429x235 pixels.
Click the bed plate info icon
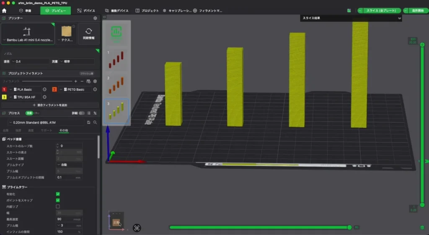tap(74, 26)
